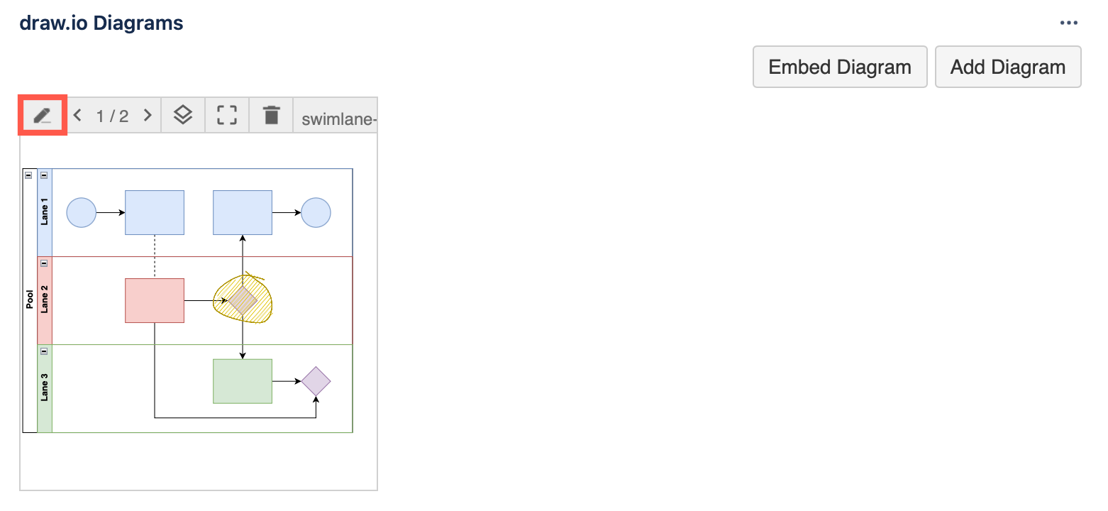The width and height of the screenshot is (1108, 511).
Task: Enter fullscreen mode using the expand icon
Action: point(226,114)
